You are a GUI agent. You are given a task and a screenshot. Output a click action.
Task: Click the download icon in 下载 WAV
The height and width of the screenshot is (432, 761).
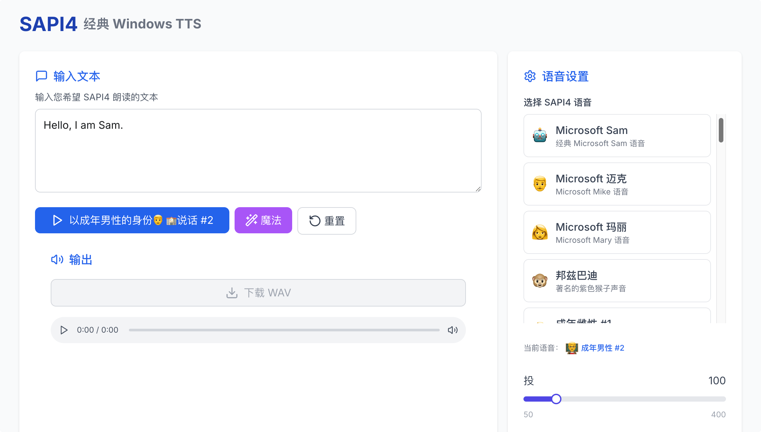[232, 293]
